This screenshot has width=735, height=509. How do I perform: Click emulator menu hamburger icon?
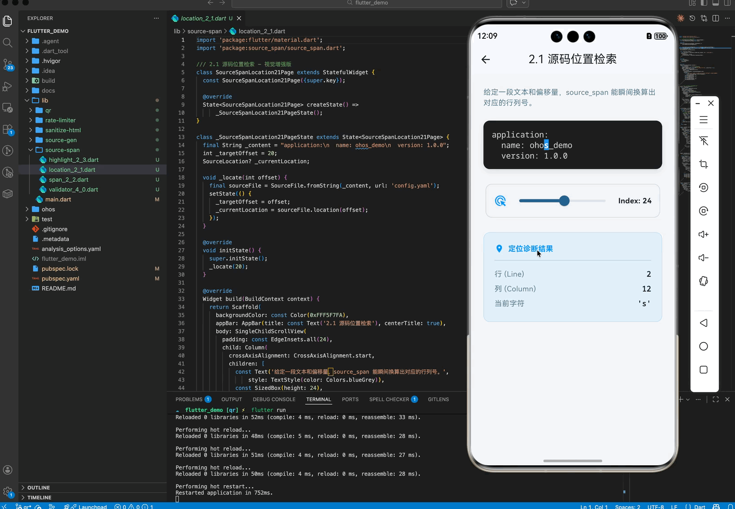704,120
